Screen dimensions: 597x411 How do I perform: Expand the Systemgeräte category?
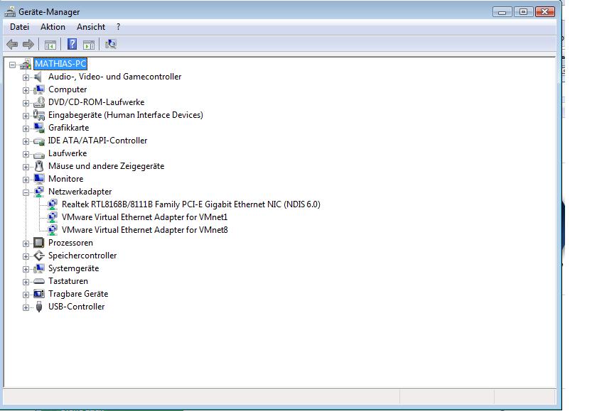[26, 269]
